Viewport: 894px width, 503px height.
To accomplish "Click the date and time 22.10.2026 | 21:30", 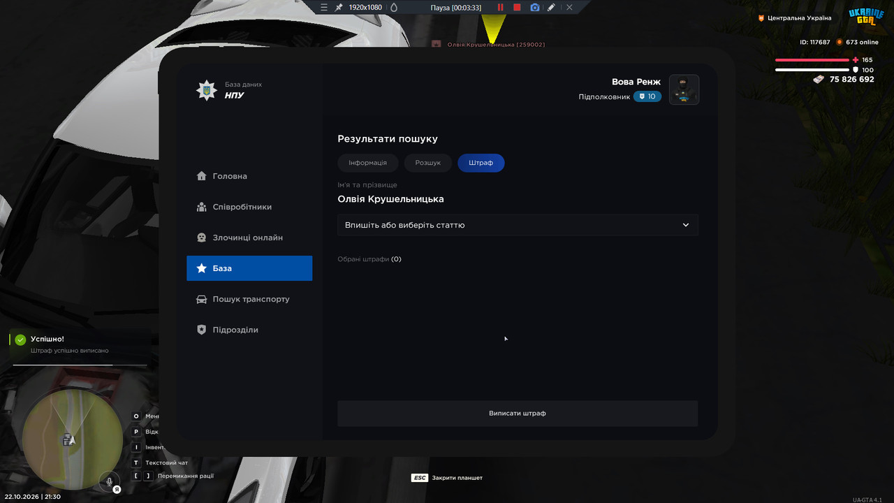I will (x=32, y=497).
